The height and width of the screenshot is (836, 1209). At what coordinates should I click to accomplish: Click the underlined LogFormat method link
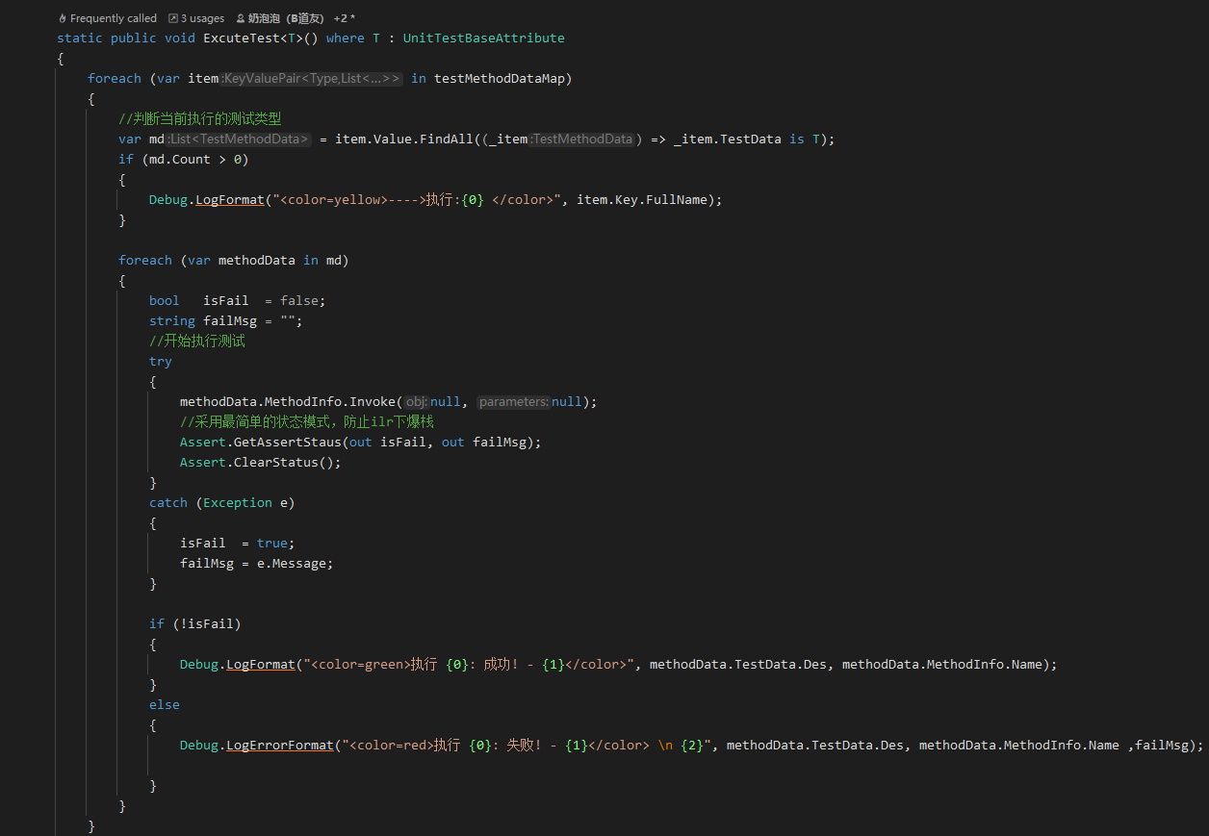click(x=229, y=199)
